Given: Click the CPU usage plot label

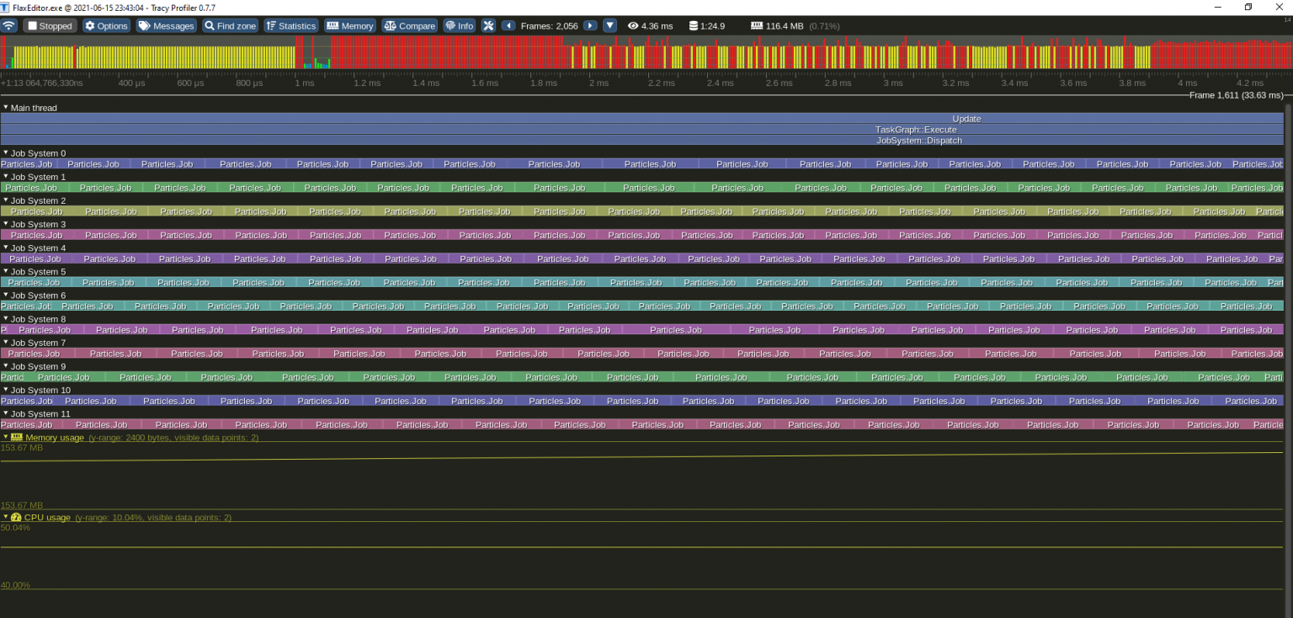Looking at the screenshot, I should (x=47, y=517).
